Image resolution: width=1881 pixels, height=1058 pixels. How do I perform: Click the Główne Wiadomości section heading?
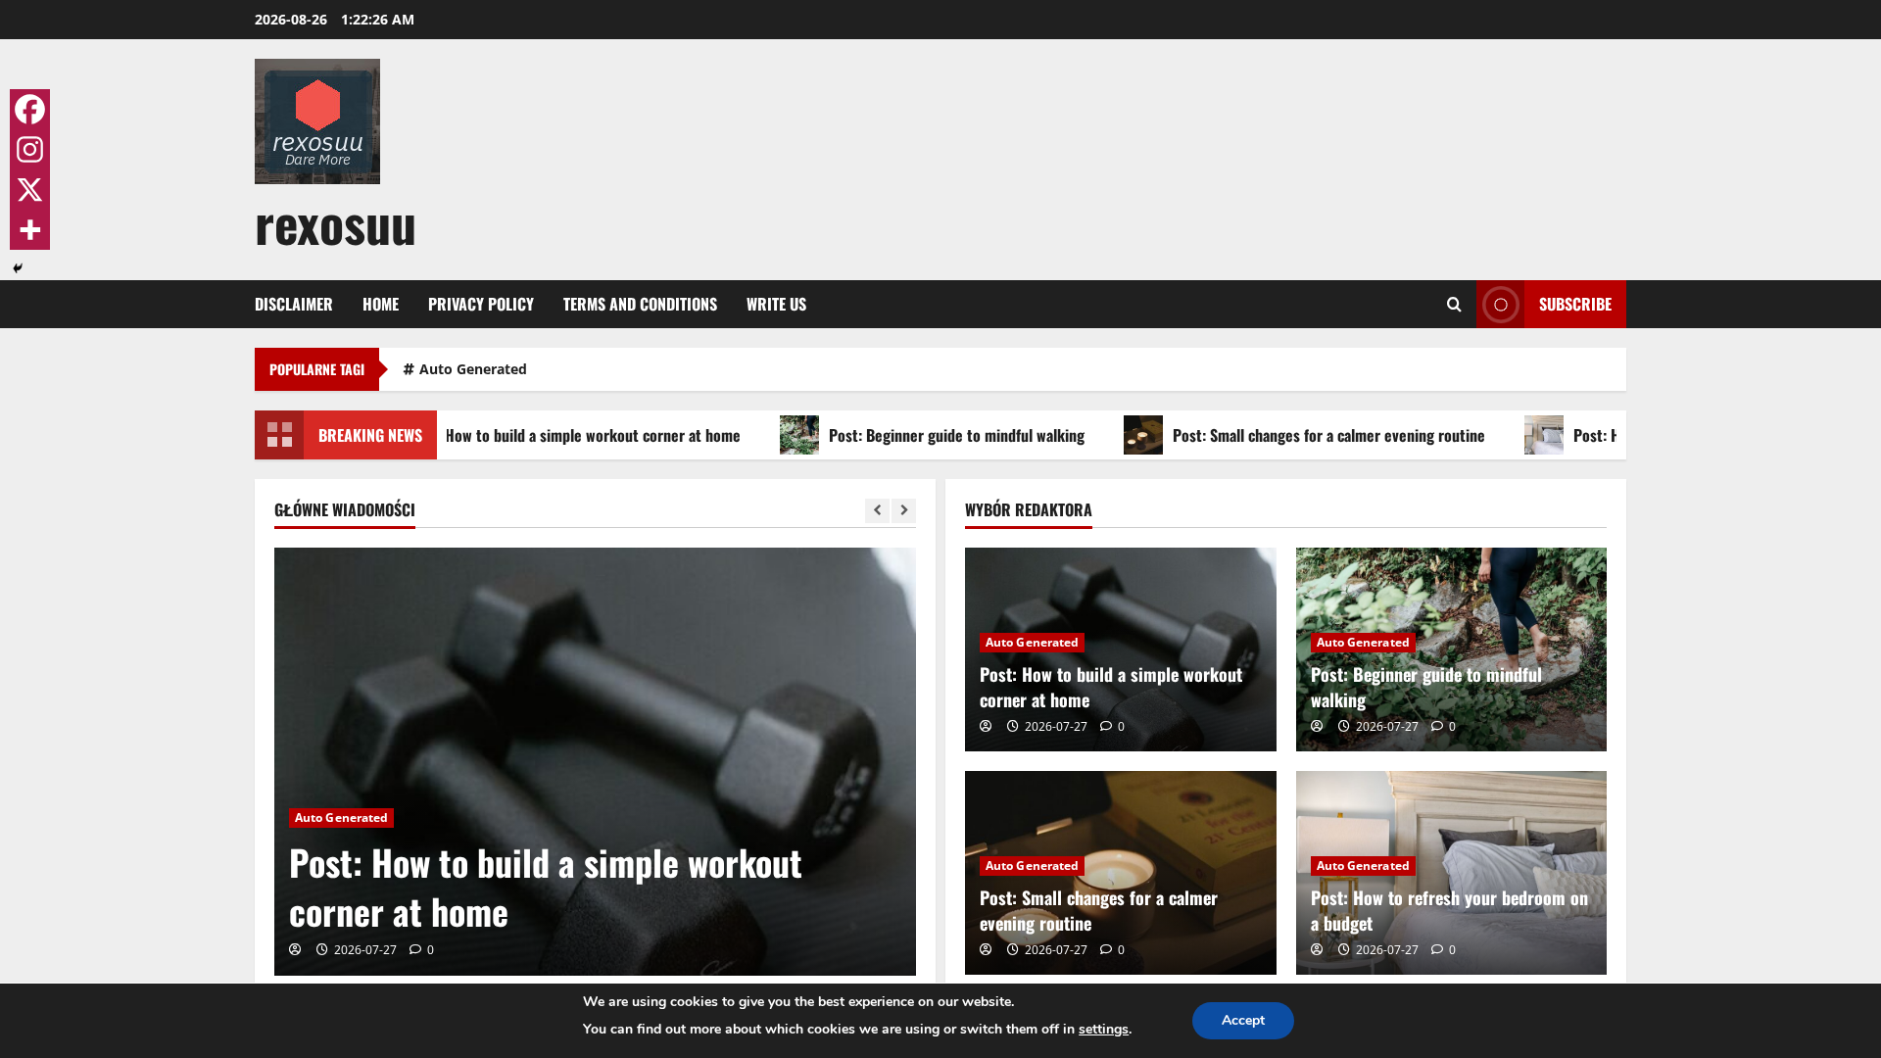click(345, 510)
